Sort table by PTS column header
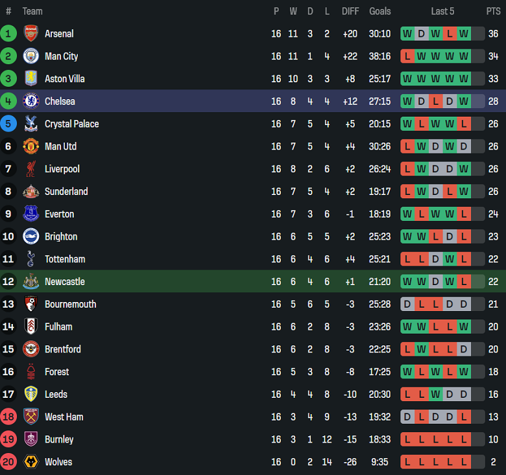Image resolution: width=506 pixels, height=475 pixels. coord(493,11)
